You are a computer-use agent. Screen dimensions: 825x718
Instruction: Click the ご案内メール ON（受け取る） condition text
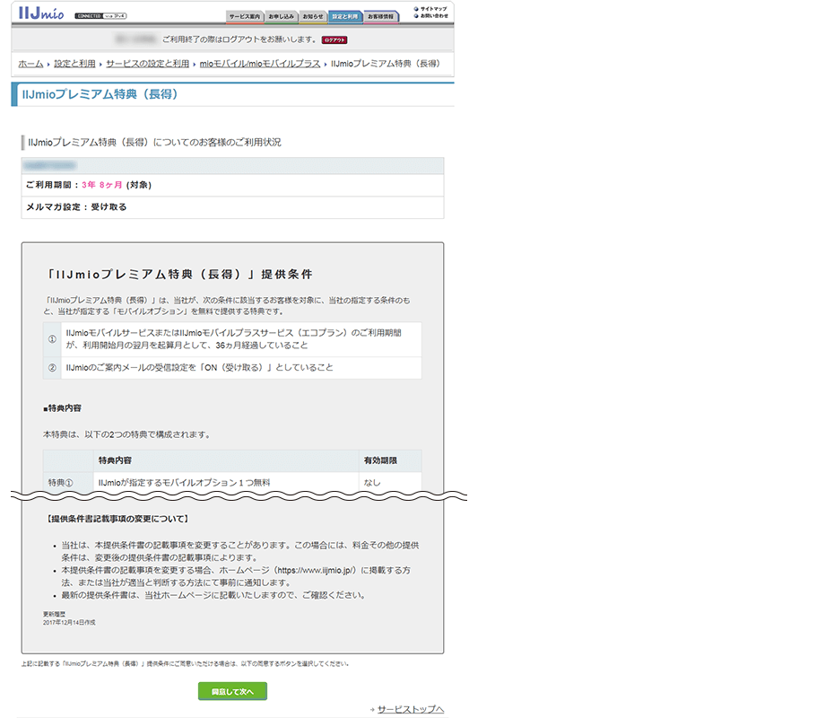click(199, 368)
